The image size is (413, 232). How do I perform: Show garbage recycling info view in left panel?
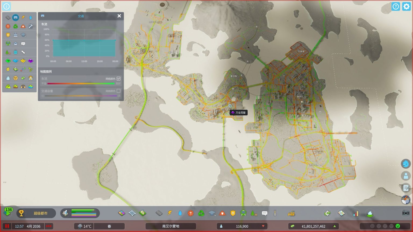[x=16, y=26]
